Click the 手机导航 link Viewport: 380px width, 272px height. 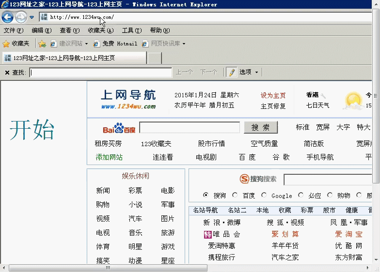(x=320, y=158)
